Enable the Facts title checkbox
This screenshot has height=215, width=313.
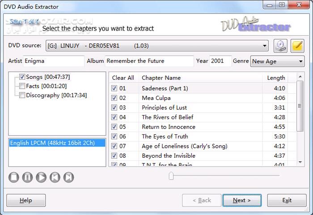click(22, 86)
